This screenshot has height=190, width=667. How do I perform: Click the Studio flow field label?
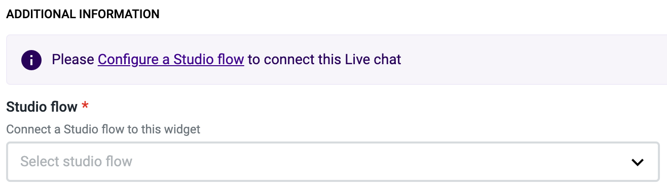[x=42, y=107]
